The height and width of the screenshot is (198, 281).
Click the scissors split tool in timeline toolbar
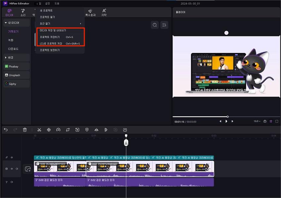(39, 130)
